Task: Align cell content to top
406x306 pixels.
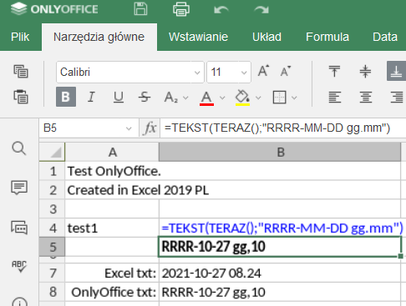Action: (334, 72)
